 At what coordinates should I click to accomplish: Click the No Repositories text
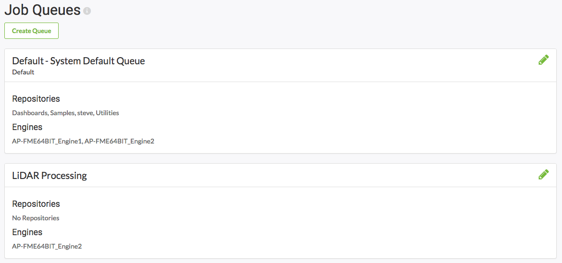(x=36, y=217)
